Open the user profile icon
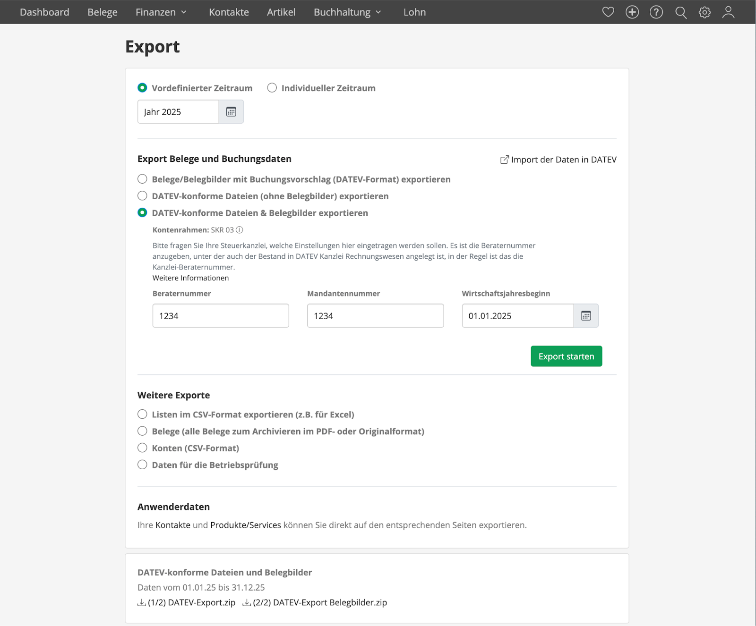This screenshot has height=626, width=756. pos(728,12)
